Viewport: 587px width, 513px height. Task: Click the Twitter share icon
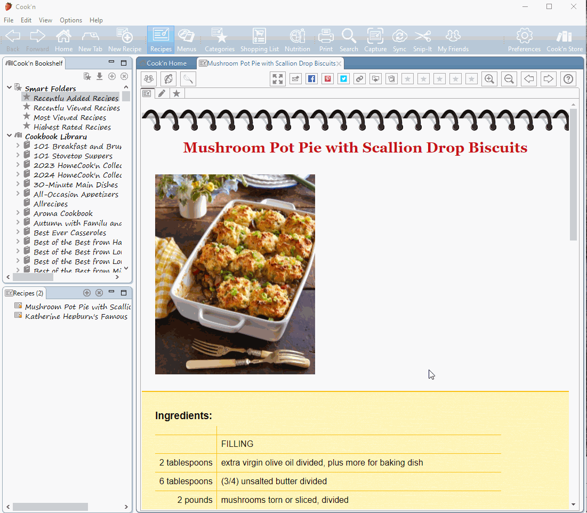[344, 79]
